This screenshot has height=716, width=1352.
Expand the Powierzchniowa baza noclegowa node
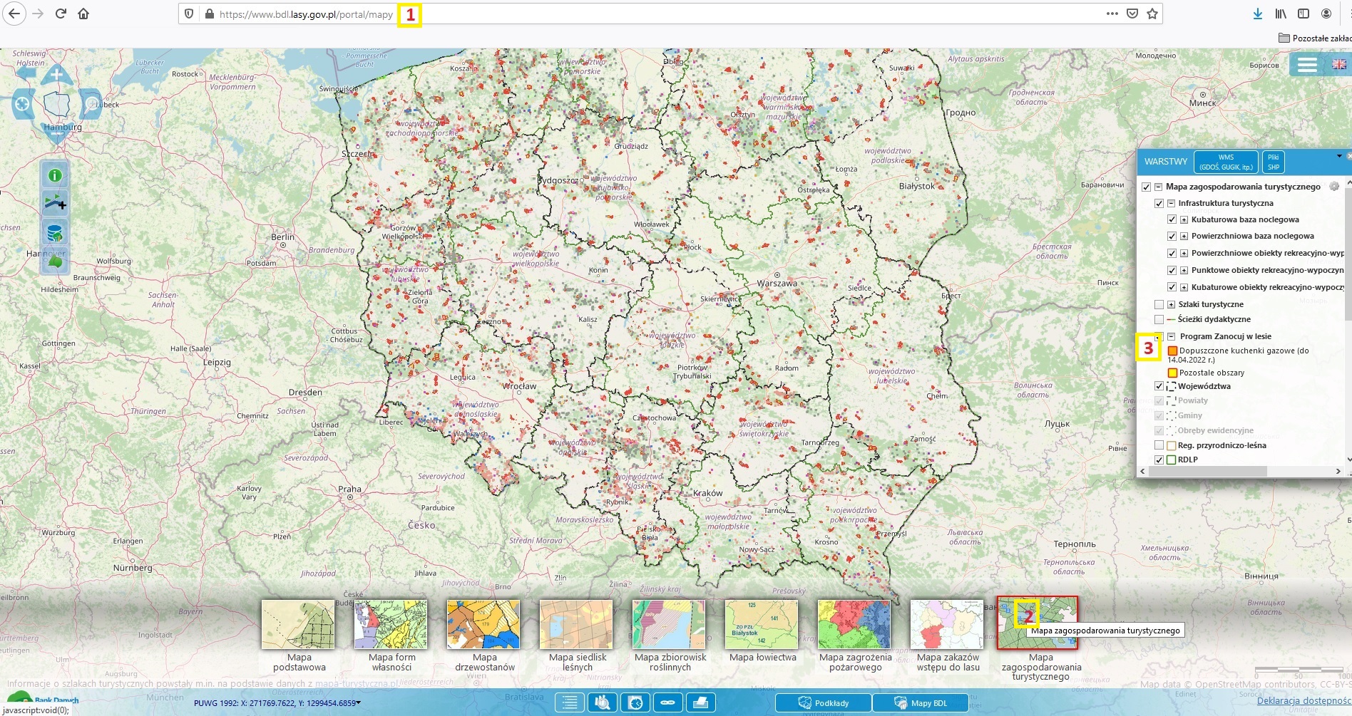point(1184,236)
